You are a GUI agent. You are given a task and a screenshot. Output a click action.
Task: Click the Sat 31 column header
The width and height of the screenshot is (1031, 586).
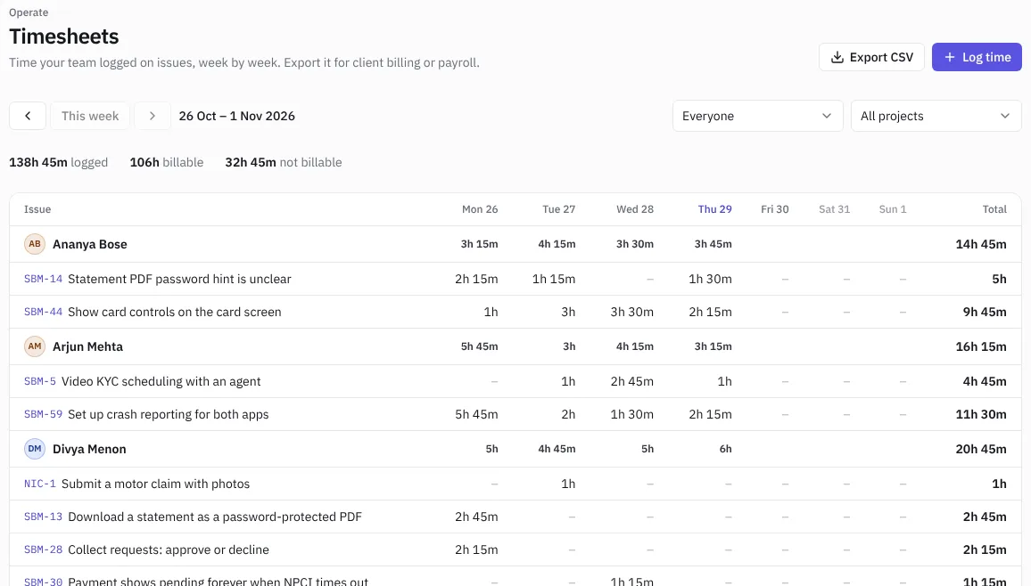click(835, 209)
